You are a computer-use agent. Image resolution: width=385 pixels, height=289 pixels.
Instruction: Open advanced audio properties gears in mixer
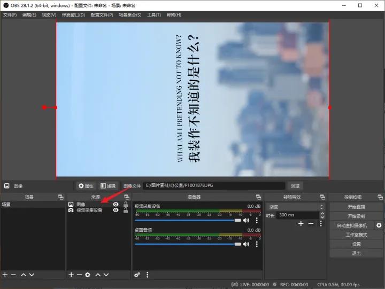pos(137,275)
